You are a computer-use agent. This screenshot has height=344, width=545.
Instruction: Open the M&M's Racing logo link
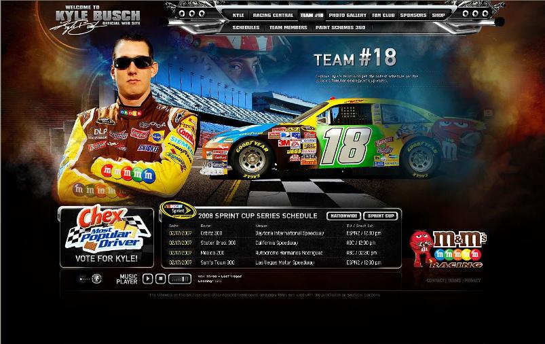point(448,250)
